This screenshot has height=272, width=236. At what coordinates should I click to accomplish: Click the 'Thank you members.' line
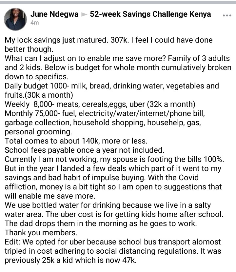click(x=41, y=233)
